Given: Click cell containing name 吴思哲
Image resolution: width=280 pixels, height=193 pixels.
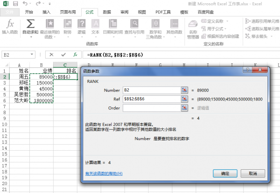Looking at the screenshot, I should click(x=20, y=94).
